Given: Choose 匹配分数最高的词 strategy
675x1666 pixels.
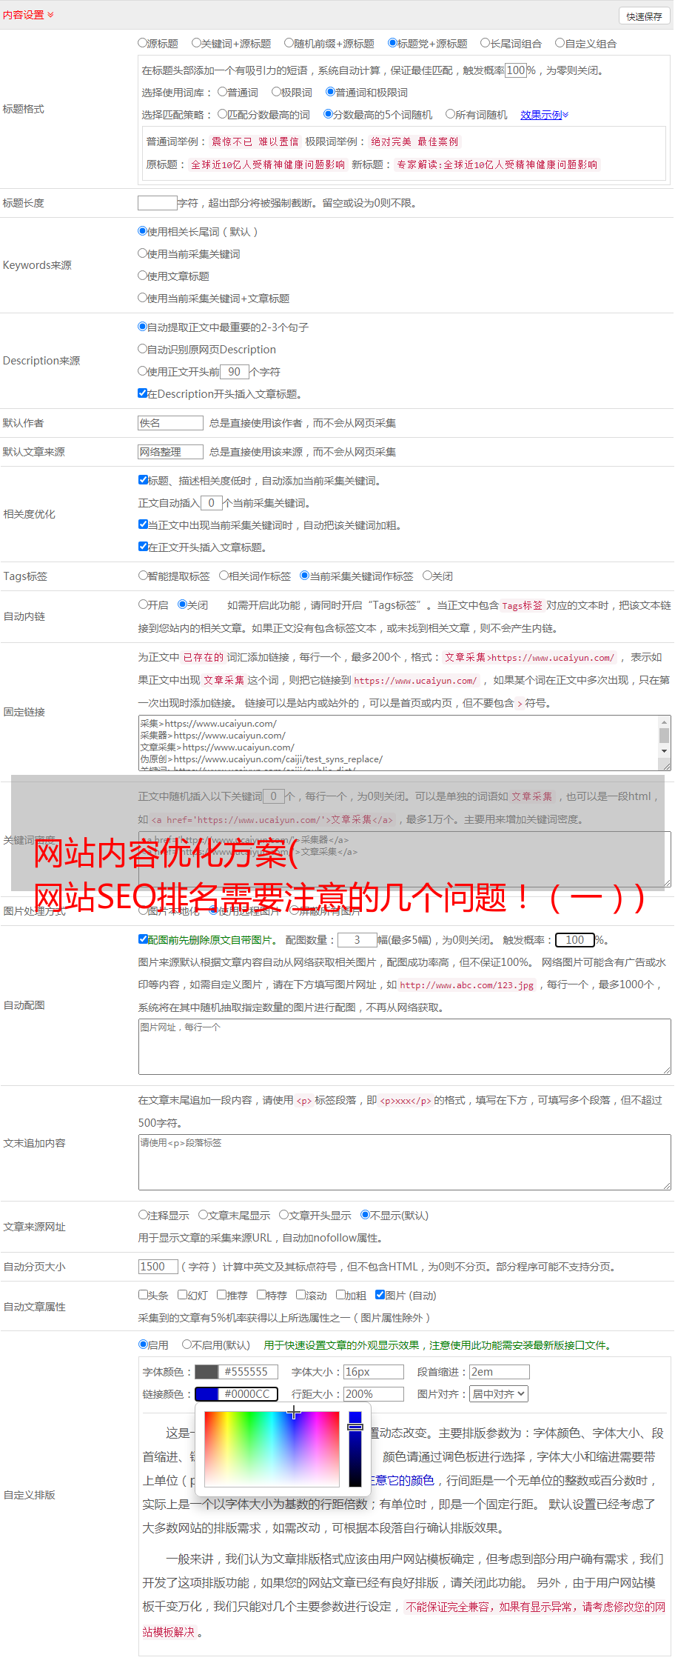Looking at the screenshot, I should (223, 114).
